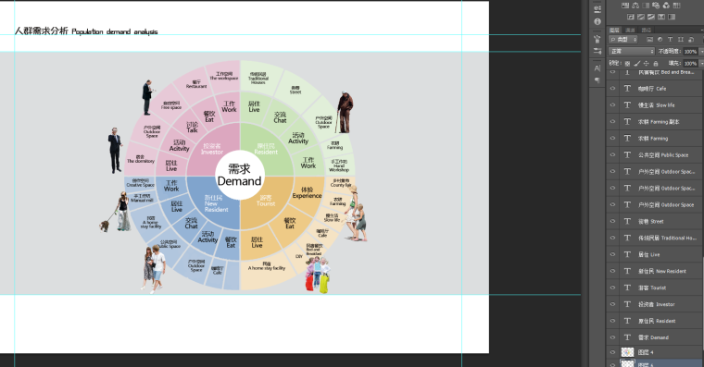Image resolution: width=704 pixels, height=367 pixels.
Task: Click the layer 4 thumbnail
Action: pyautogui.click(x=627, y=352)
